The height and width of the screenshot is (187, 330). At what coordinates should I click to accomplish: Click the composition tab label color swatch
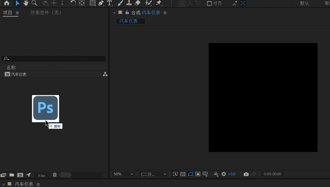[120, 12]
